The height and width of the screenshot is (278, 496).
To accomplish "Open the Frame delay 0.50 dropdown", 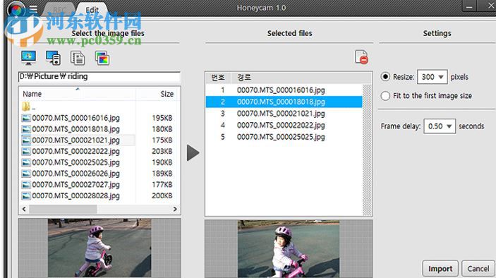I will [440, 126].
